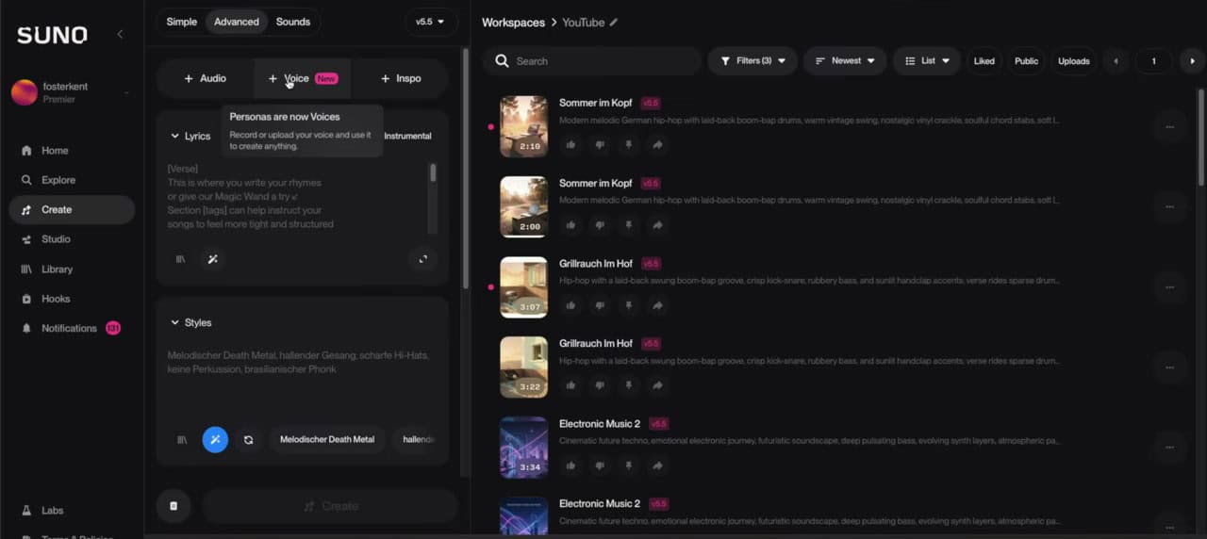Open Hooks in the sidebar
The image size is (1207, 539).
click(45, 299)
